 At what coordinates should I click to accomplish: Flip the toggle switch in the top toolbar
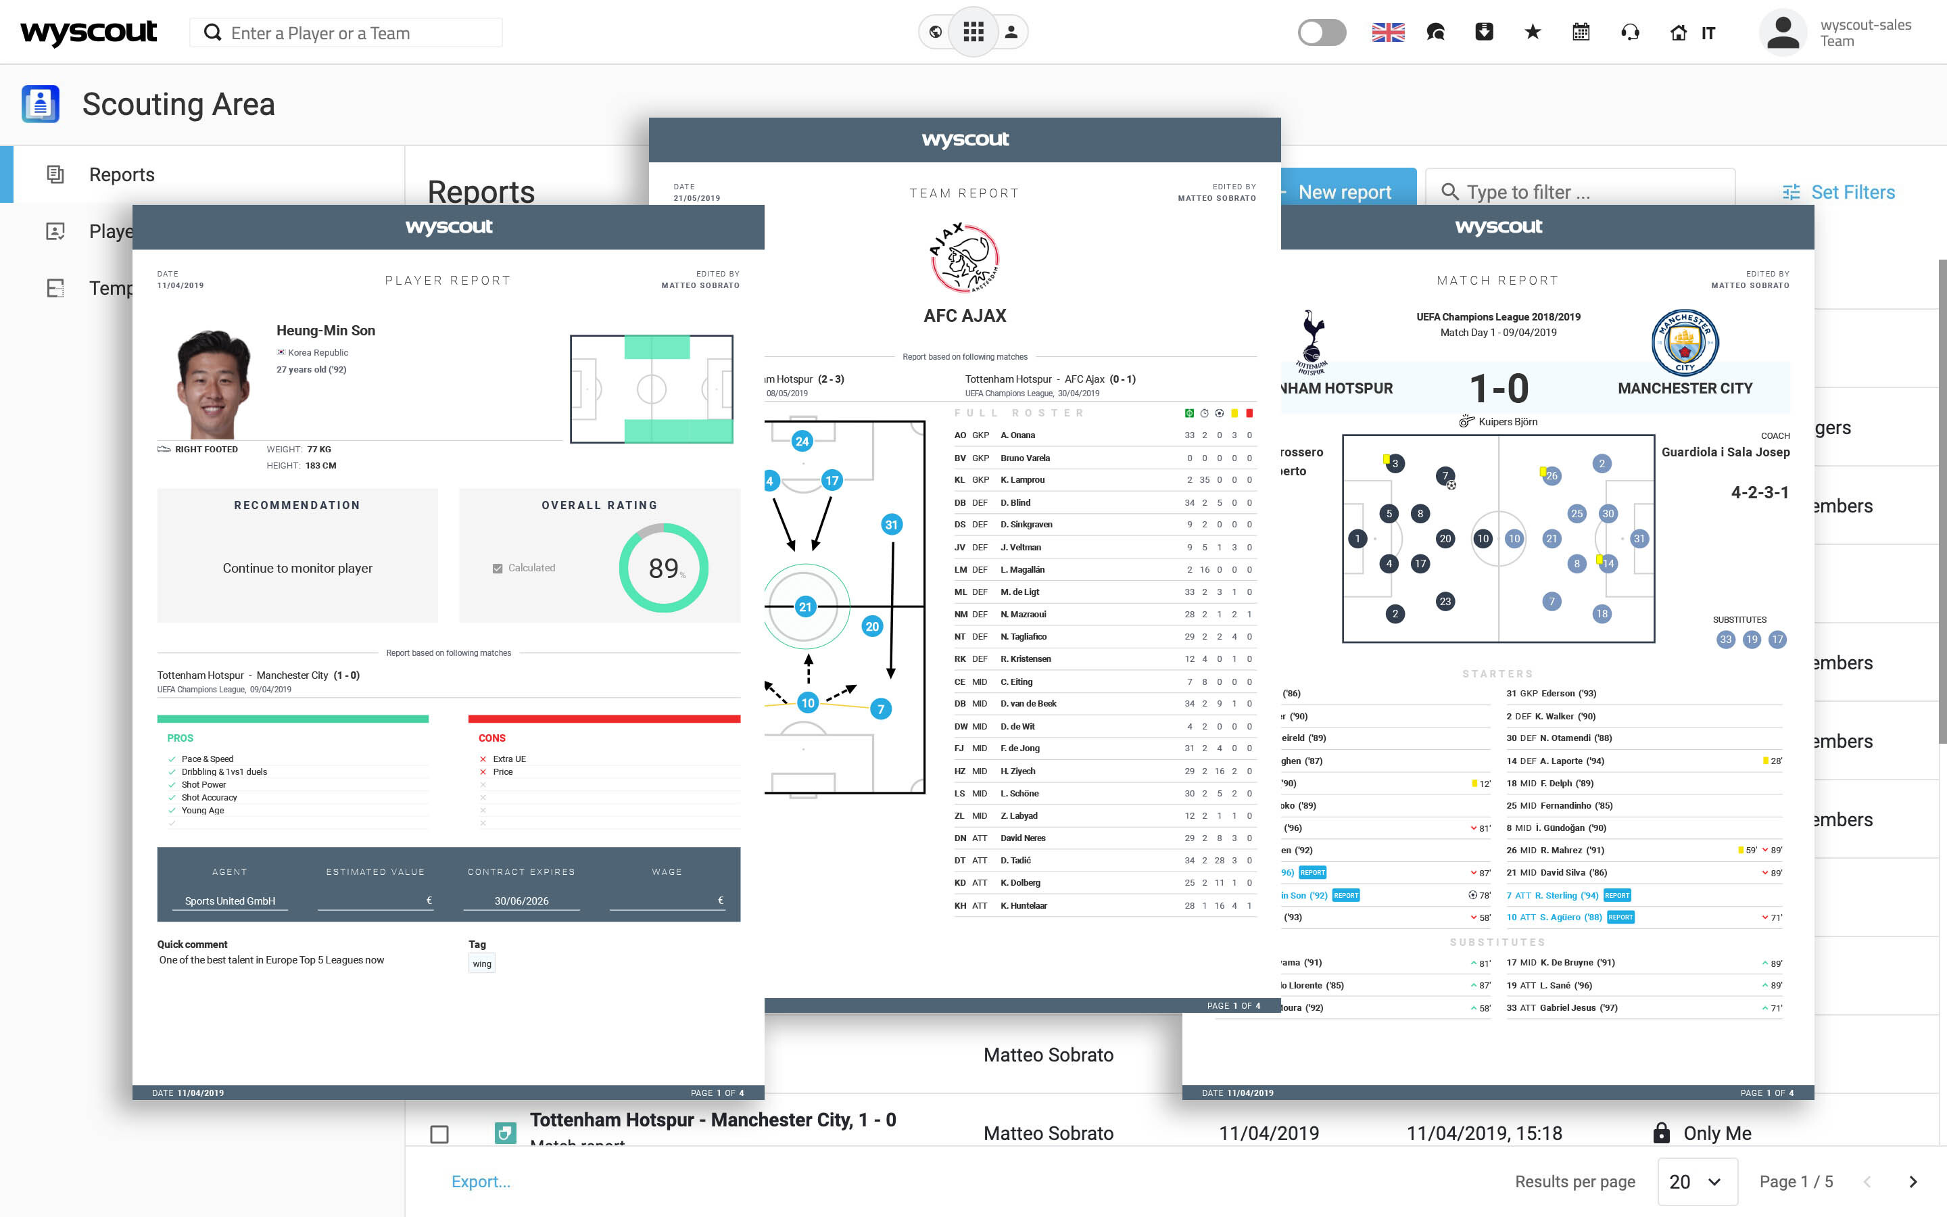1321,31
